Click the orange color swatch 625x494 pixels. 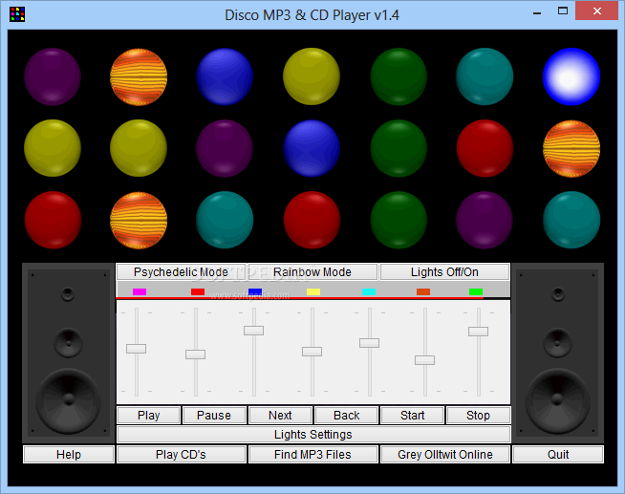point(423,291)
